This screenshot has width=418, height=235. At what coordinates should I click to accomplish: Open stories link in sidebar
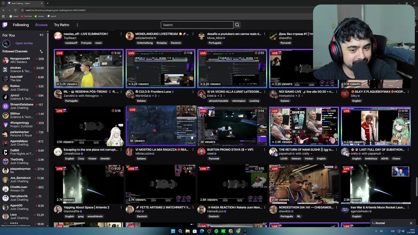click(x=24, y=43)
